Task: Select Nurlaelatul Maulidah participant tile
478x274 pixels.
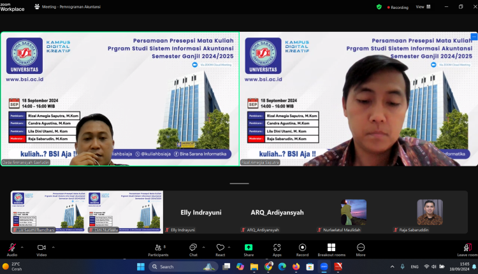Action: [353, 212]
